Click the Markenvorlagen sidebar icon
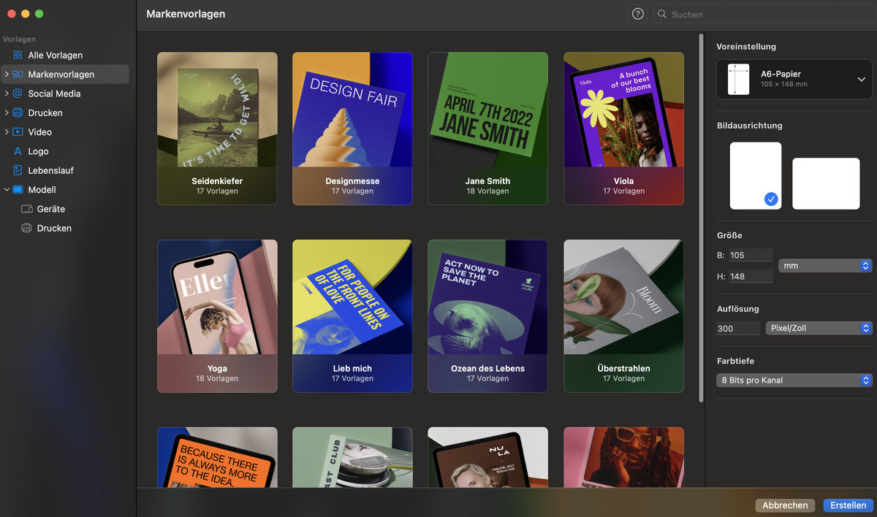The height and width of the screenshot is (517, 877). pyautogui.click(x=18, y=74)
